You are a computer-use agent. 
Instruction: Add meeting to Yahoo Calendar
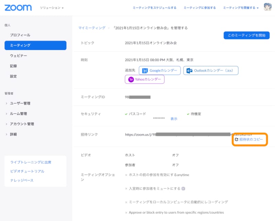click(145, 79)
